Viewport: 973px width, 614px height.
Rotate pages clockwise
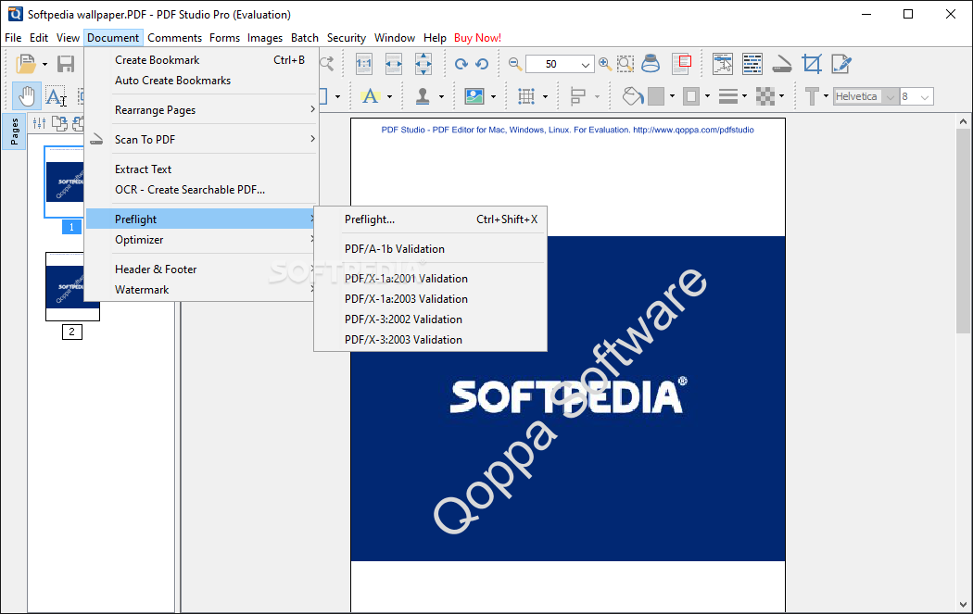click(461, 64)
